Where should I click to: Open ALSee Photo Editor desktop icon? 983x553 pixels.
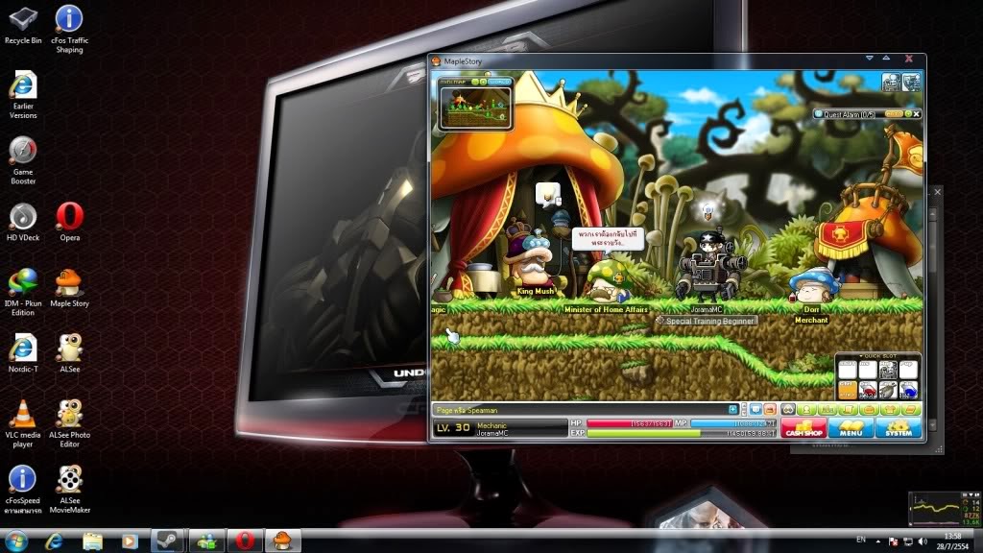[69, 423]
